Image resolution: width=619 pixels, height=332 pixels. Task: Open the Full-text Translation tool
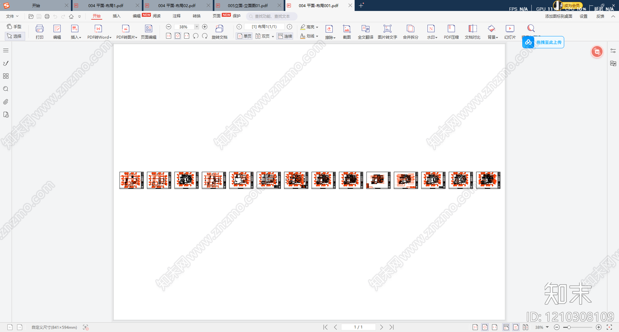(x=365, y=32)
